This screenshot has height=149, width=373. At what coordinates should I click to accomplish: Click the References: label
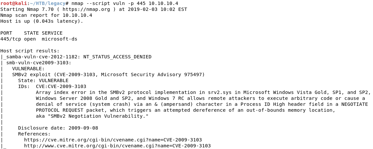point(35,134)
